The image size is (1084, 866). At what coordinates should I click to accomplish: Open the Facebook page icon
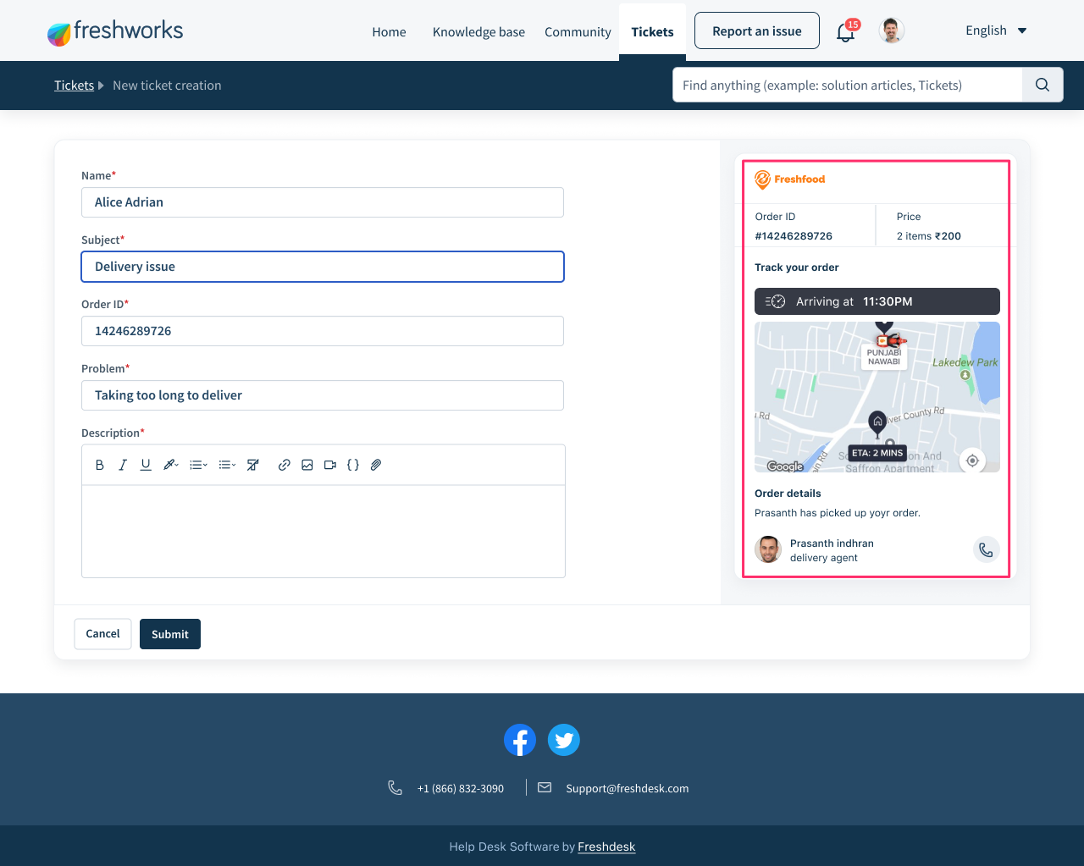(520, 740)
